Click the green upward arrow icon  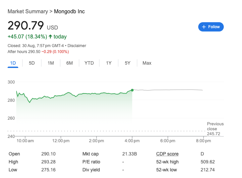pyautogui.click(x=50, y=37)
